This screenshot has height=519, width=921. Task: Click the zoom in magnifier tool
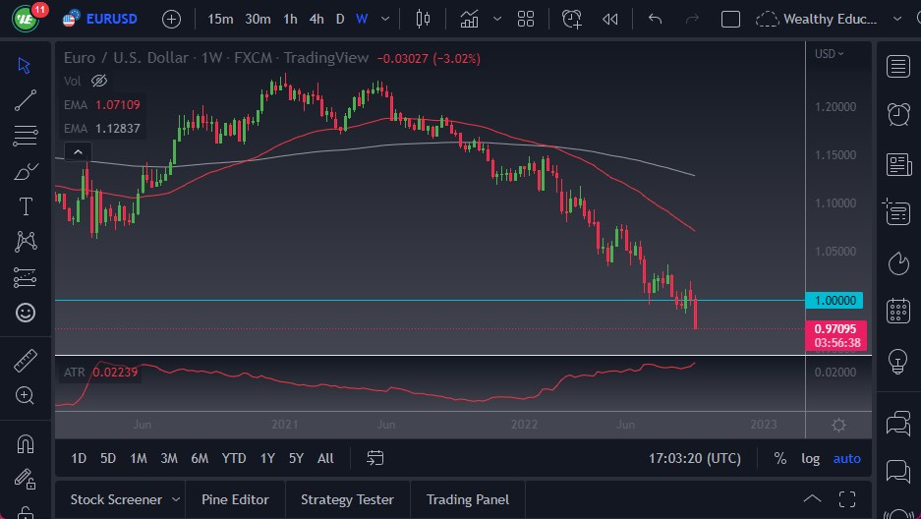pos(26,395)
